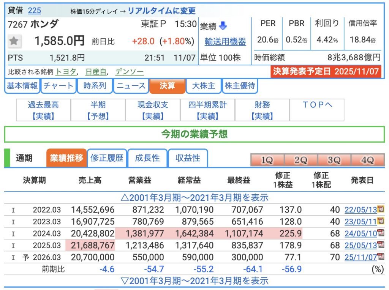This screenshot has height=290, width=389.
Task: Click the リアルタイムに変更 link
Action: tap(161, 11)
